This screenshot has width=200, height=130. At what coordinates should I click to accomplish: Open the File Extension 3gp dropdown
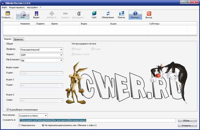pos(41,60)
